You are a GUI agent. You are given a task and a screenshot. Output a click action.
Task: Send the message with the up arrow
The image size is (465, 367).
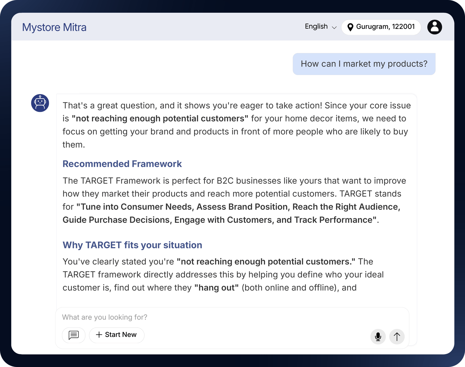pyautogui.click(x=397, y=337)
